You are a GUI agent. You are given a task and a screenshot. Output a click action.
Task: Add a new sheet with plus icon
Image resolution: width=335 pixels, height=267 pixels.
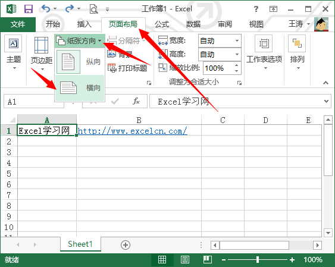(126, 245)
